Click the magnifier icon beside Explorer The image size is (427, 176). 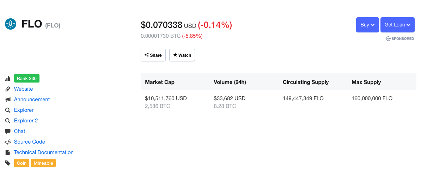7,110
